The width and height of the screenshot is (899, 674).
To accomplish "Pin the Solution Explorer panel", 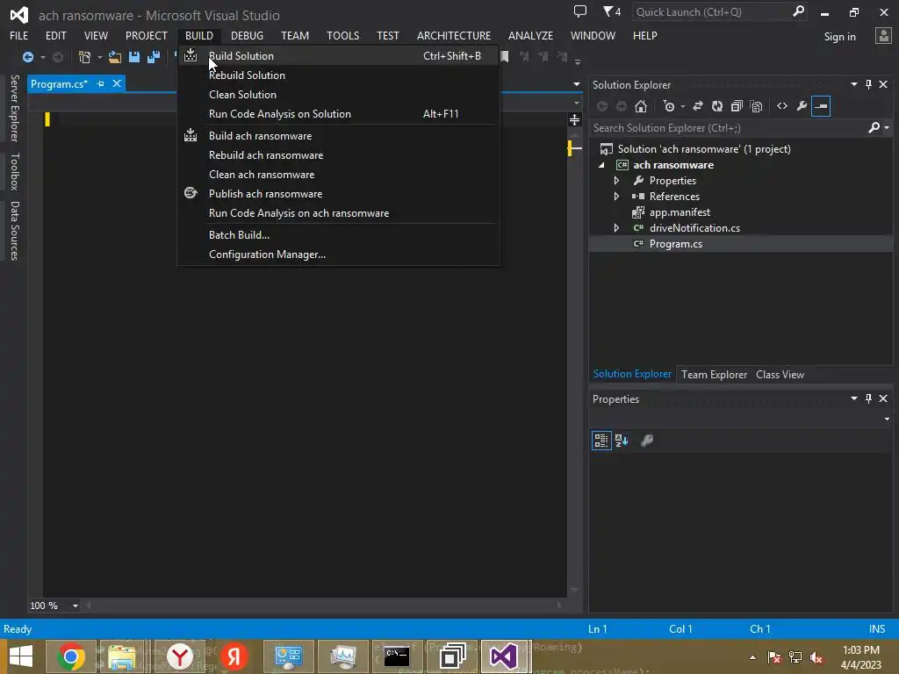I will pos(868,84).
